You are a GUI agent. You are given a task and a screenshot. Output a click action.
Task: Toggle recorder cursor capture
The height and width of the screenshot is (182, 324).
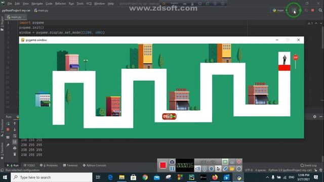coord(218,168)
